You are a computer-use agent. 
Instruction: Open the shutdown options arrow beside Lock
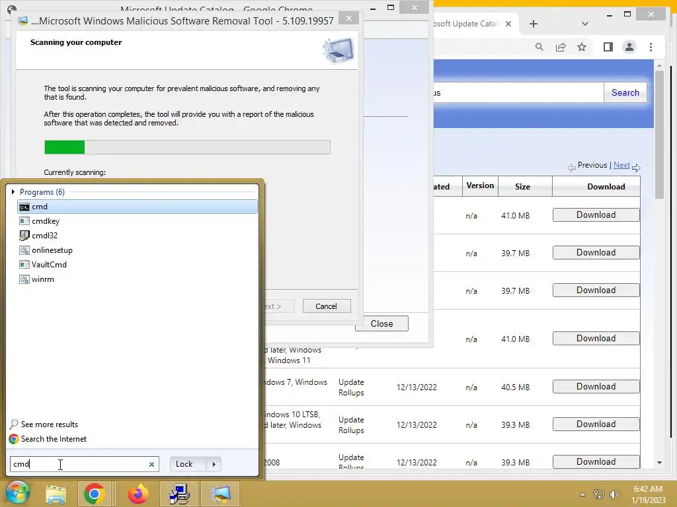tap(214, 464)
